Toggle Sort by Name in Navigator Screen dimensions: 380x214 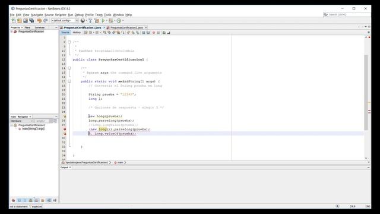point(49,200)
